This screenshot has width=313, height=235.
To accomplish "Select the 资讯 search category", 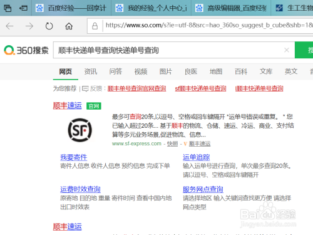I will coord(91,71).
